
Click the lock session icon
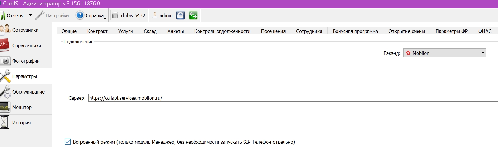[180, 15]
